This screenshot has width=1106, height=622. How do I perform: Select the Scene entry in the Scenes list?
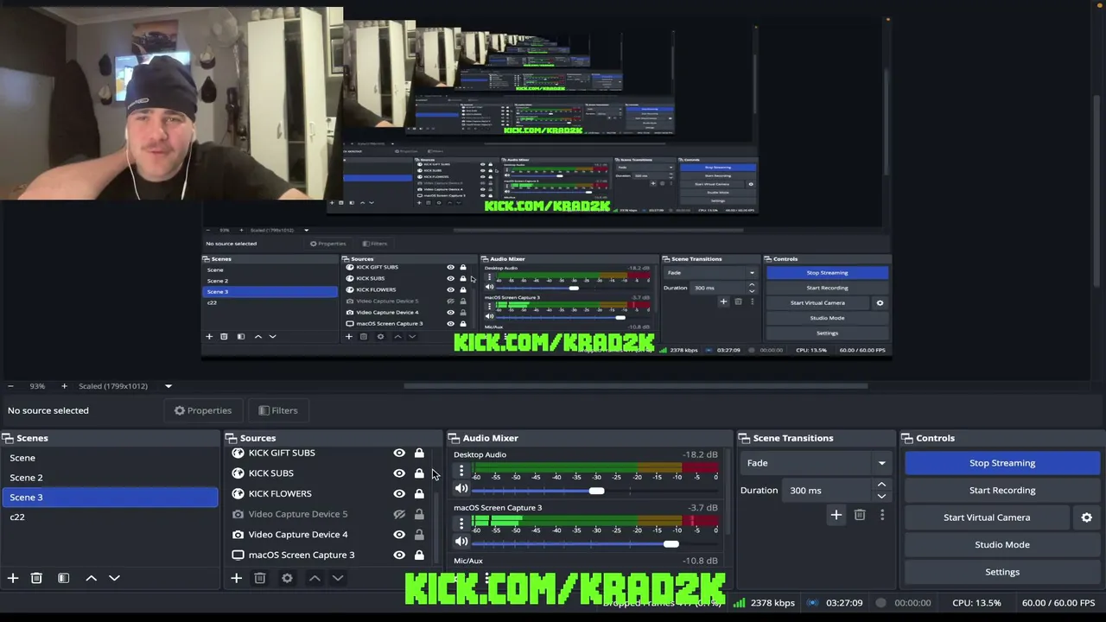(x=110, y=458)
